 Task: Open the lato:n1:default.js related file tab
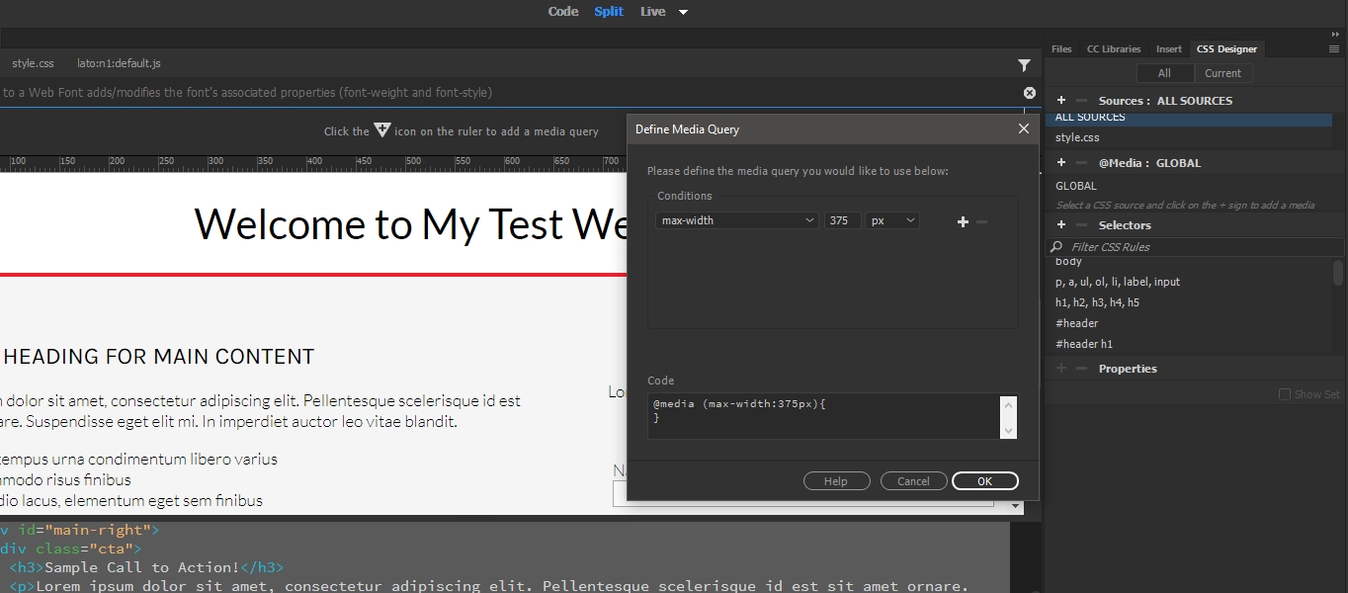coord(119,62)
